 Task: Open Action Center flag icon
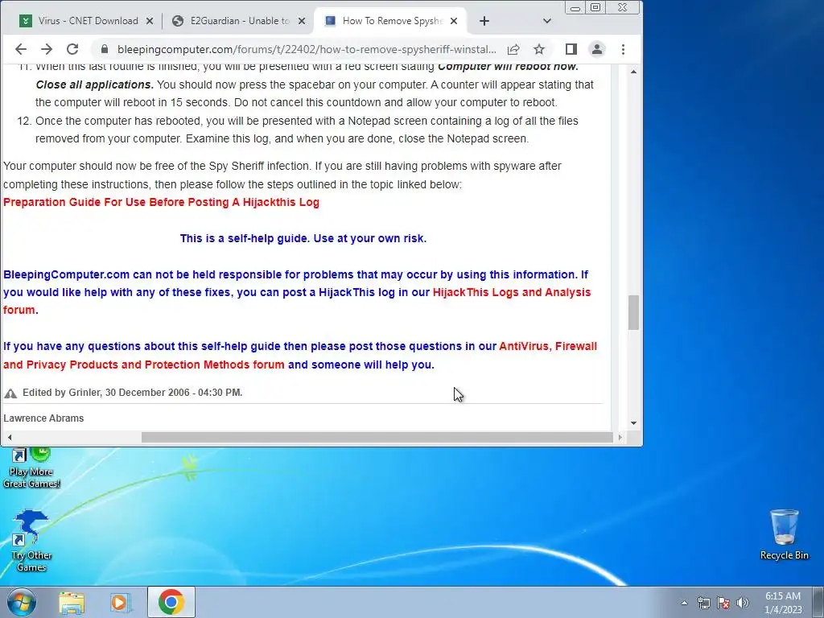tap(723, 603)
